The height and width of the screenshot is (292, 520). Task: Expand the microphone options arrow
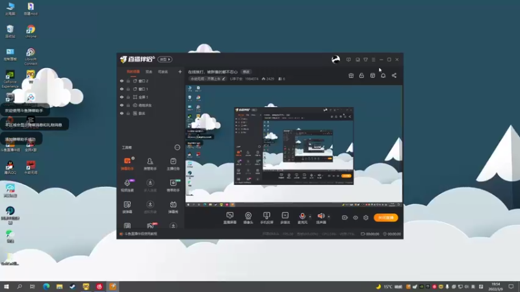(x=310, y=217)
